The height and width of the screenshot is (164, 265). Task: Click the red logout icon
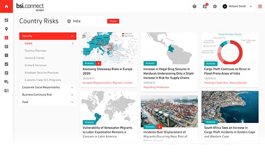(x=260, y=6)
